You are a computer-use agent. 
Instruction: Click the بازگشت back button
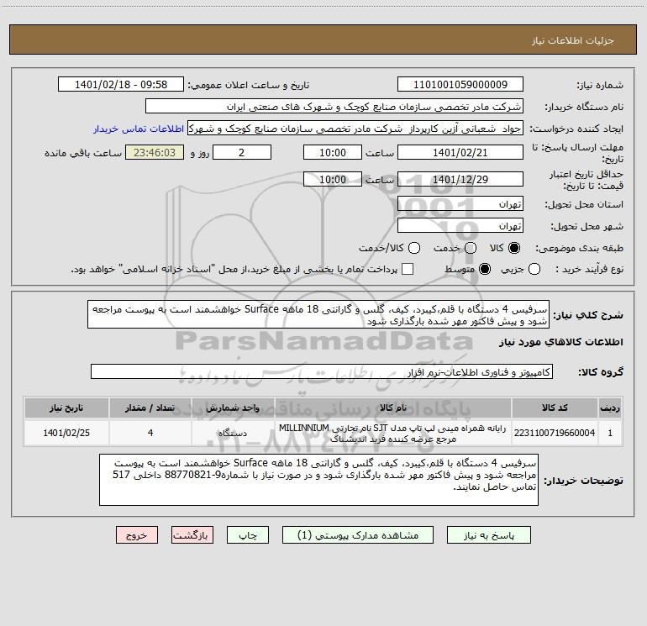coord(192,535)
